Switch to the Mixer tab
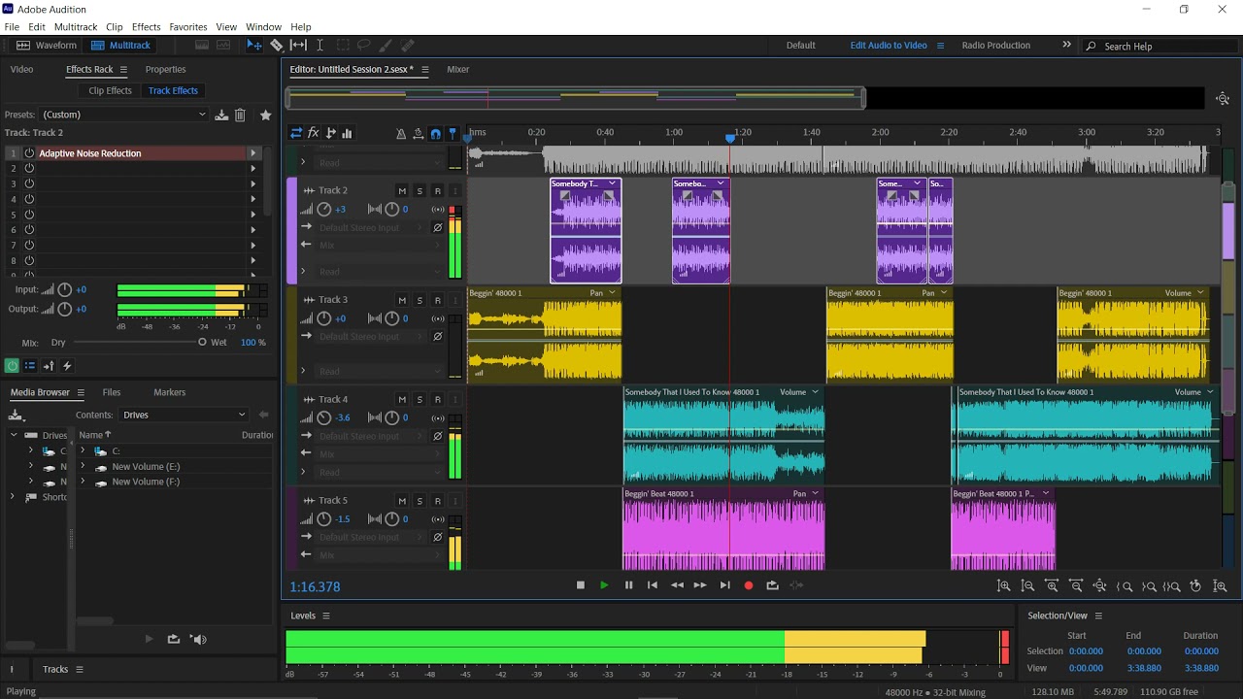Viewport: 1243px width, 699px height. click(458, 70)
